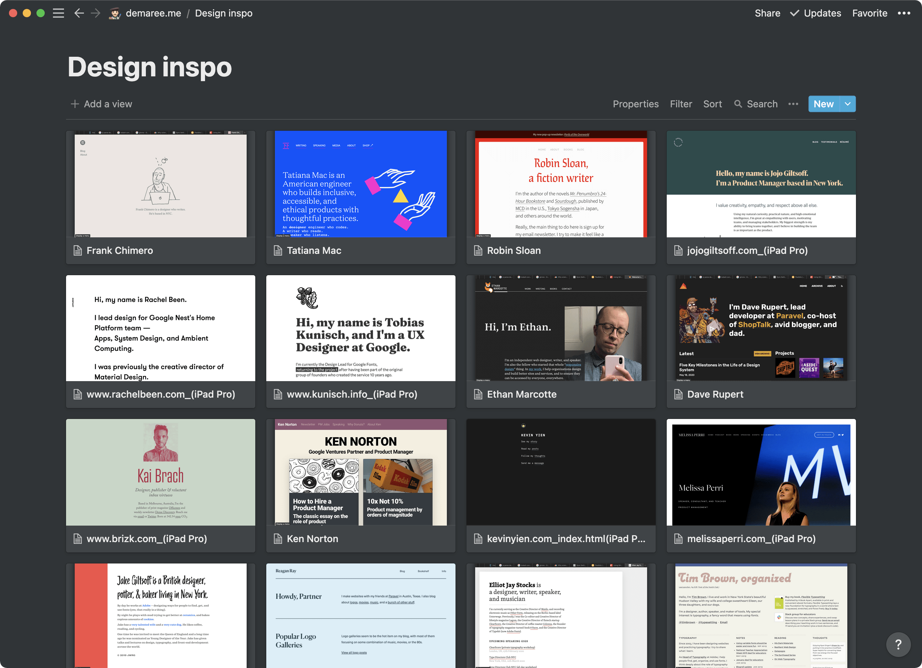Open the Filter options
Viewport: 922px width, 668px height.
point(680,104)
